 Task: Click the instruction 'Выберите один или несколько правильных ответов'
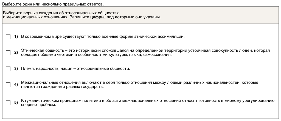tap(53, 4)
